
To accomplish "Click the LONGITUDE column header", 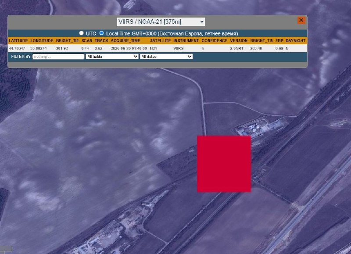I will click(x=42, y=41).
